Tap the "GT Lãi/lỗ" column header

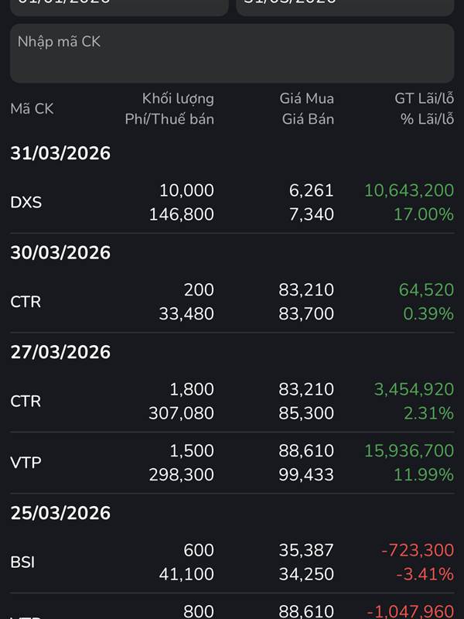424,99
